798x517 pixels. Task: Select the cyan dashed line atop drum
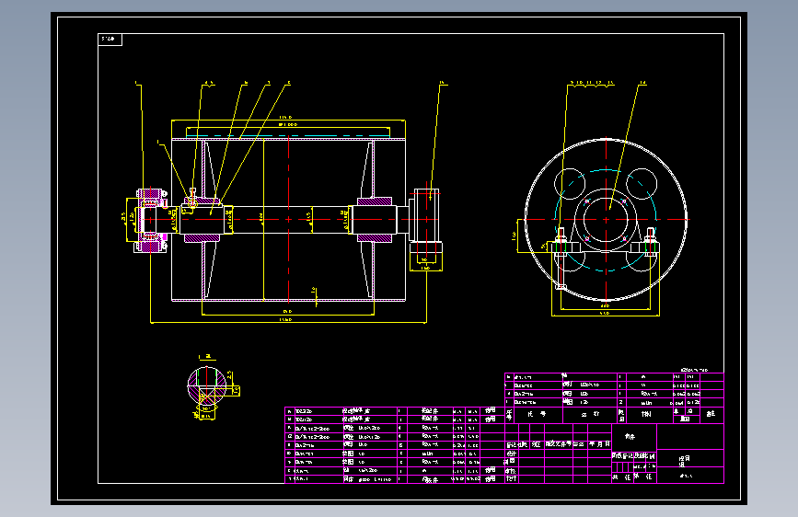[289, 136]
